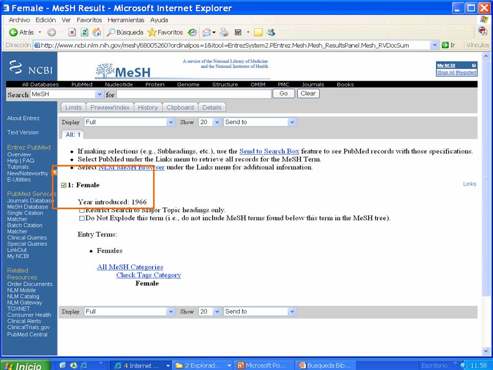Open the Archivo menu
The height and width of the screenshot is (370, 493).
pyautogui.click(x=19, y=20)
